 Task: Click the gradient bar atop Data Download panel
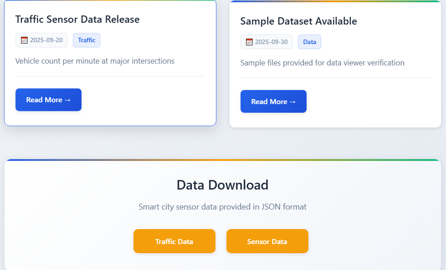[223, 160]
